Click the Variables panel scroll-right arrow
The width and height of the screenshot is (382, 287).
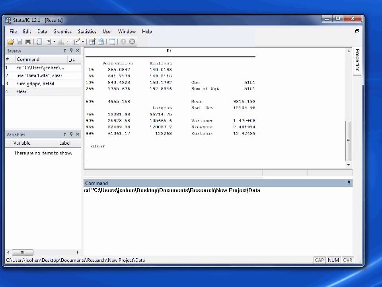[x=78, y=252]
